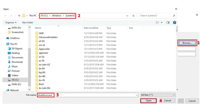
Task: Open the view options dropdown arrow
Action: point(162,23)
